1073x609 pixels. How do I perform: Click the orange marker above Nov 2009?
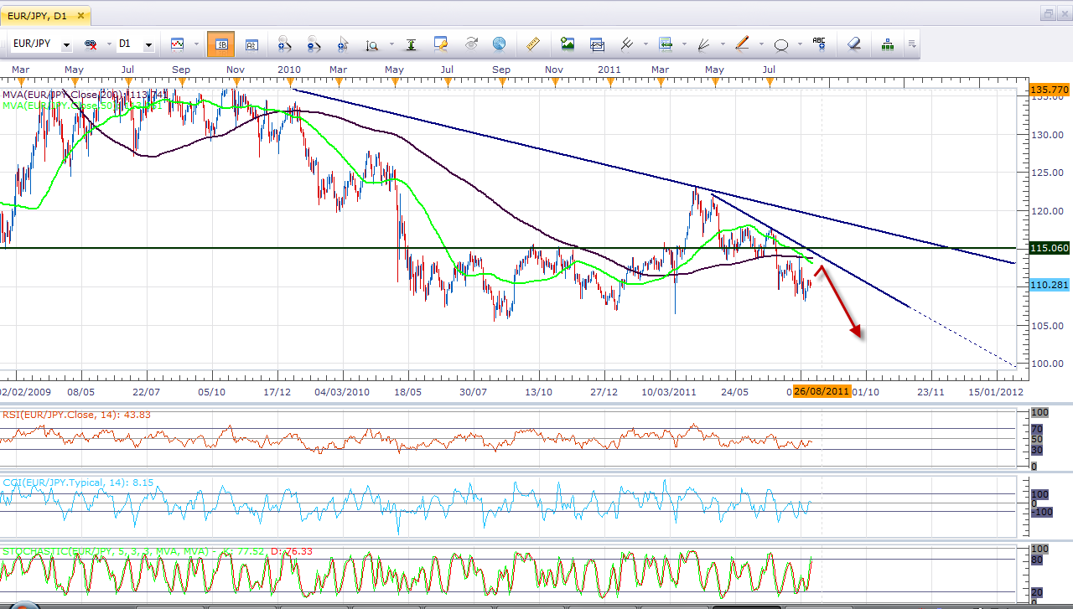(236, 82)
